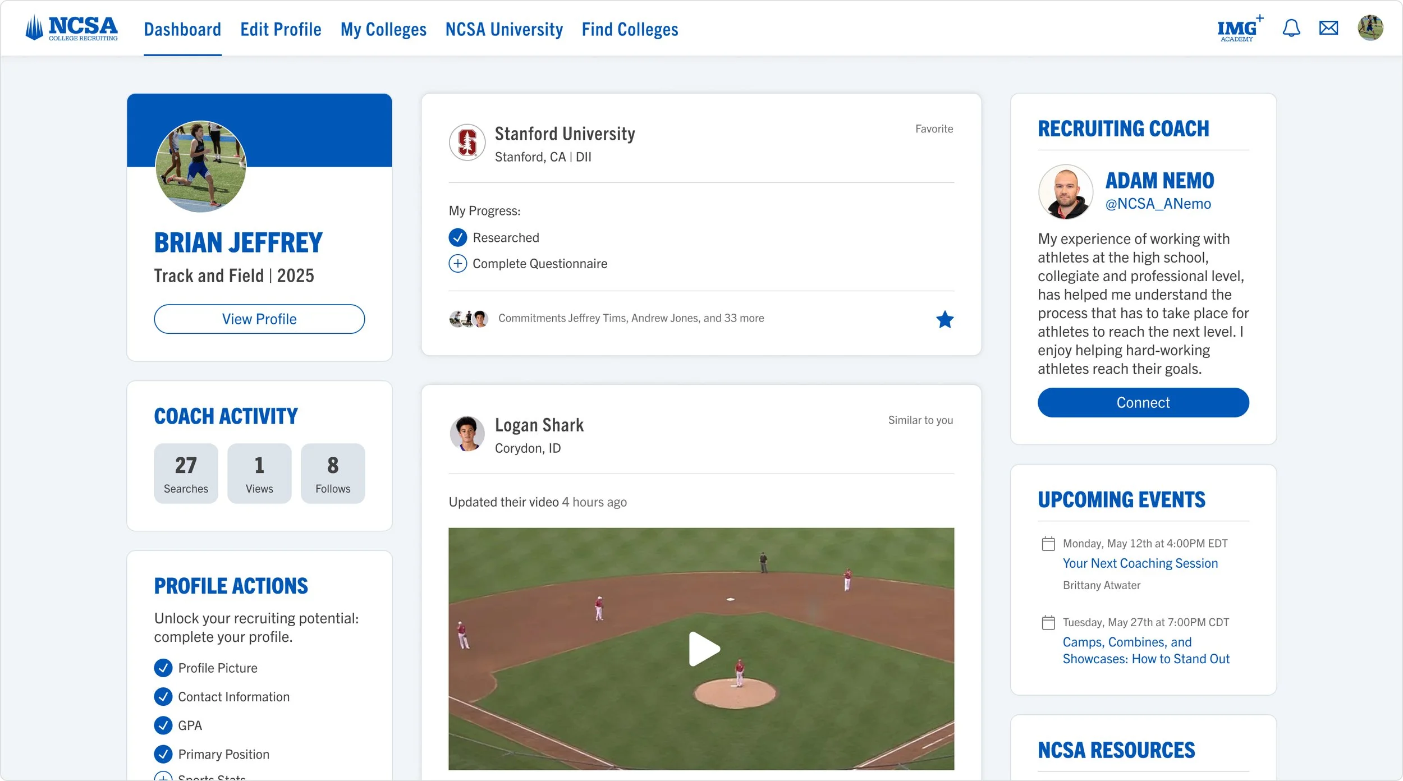Switch to My Colleges tab
Image resolution: width=1403 pixels, height=781 pixels.
point(383,29)
